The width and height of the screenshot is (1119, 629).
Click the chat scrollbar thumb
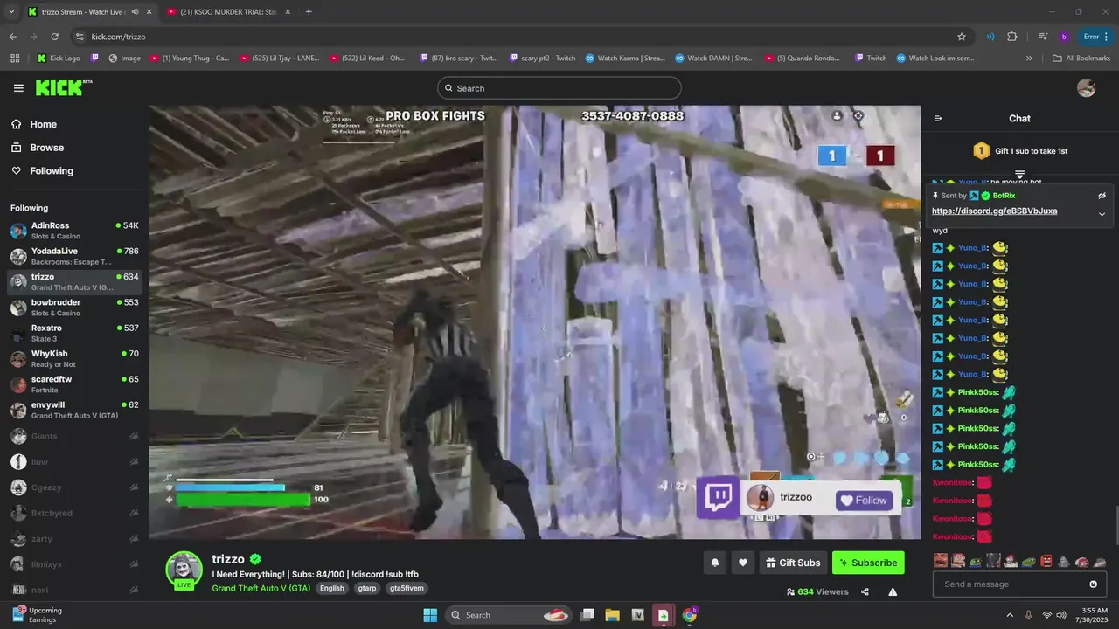(1116, 524)
